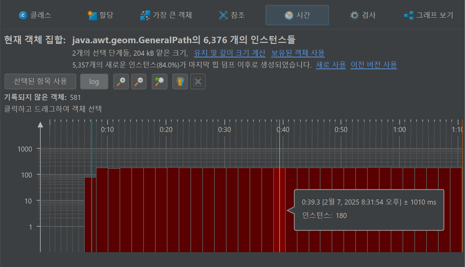Click the unrecorded objects count 581
Viewport: 465px width, 267px height.
[x=75, y=98]
